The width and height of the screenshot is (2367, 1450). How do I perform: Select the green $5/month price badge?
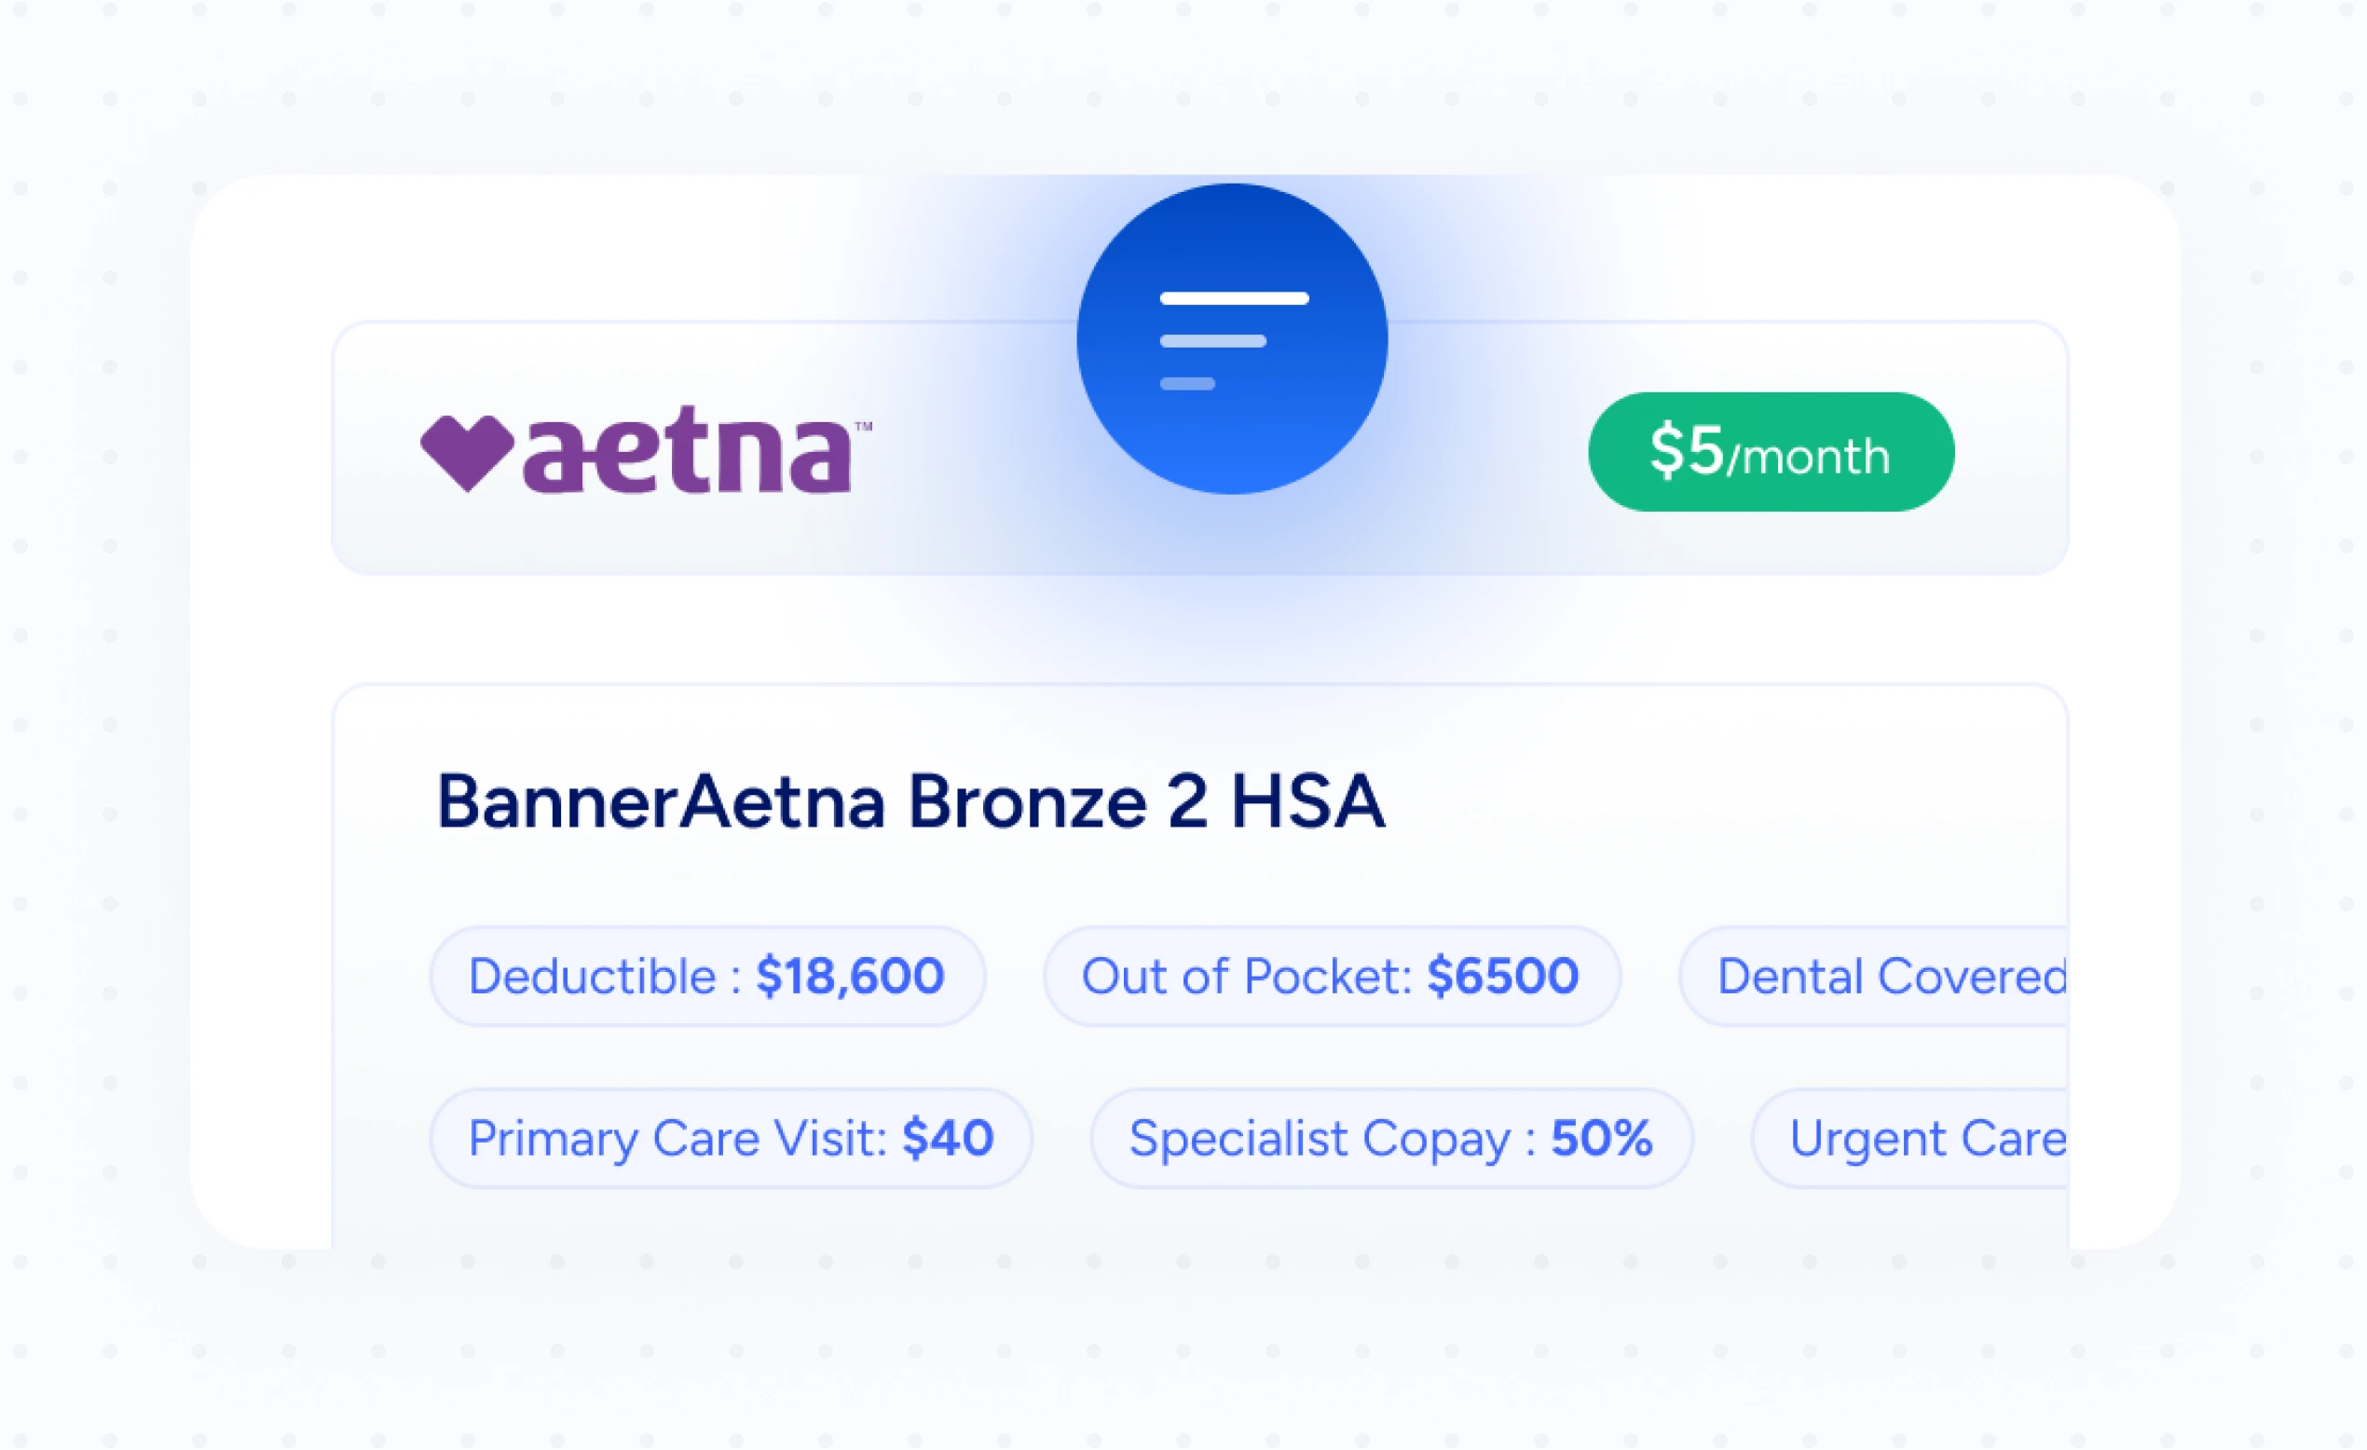(x=1771, y=452)
